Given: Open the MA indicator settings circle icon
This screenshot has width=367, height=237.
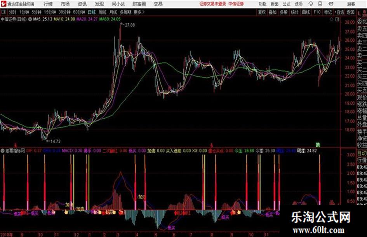Looking at the screenshot, I should (x=30, y=19).
